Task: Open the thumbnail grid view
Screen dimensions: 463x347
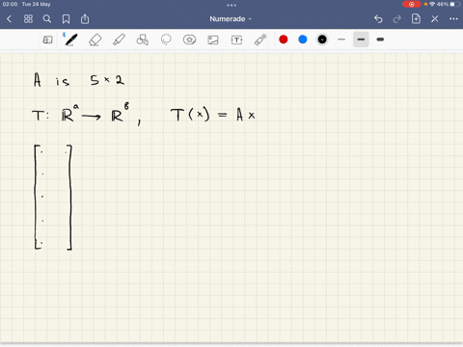Action: tap(28, 19)
